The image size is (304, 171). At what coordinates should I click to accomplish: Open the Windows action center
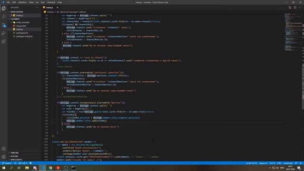299,168
